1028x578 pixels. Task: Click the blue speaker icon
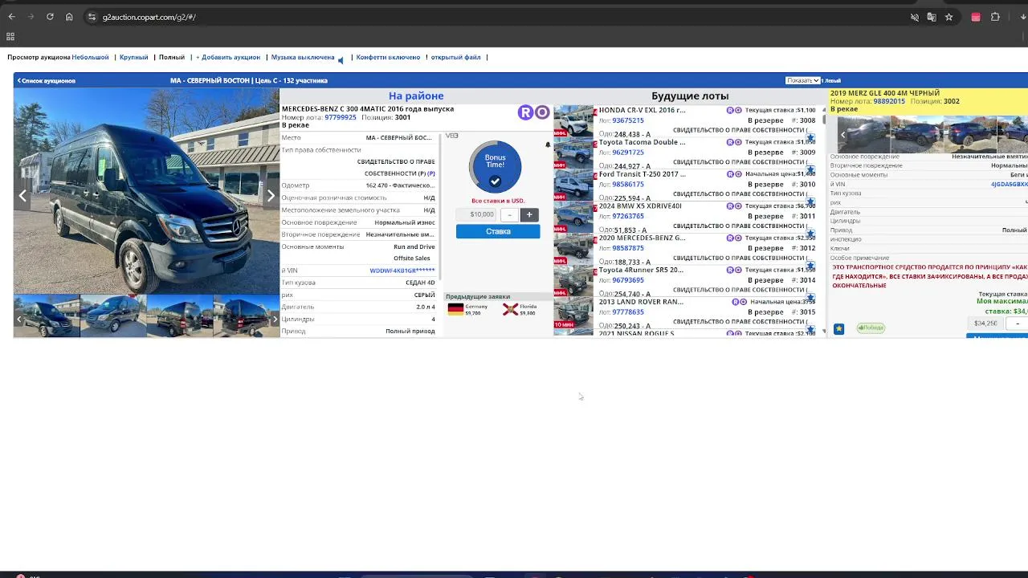coord(341,59)
